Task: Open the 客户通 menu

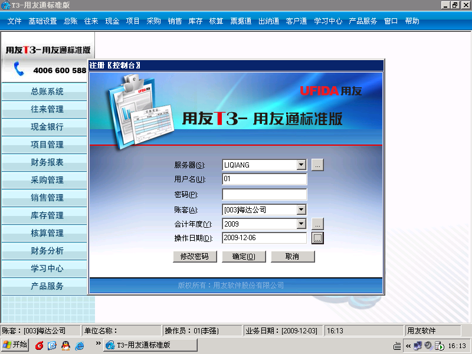Action: [x=297, y=21]
